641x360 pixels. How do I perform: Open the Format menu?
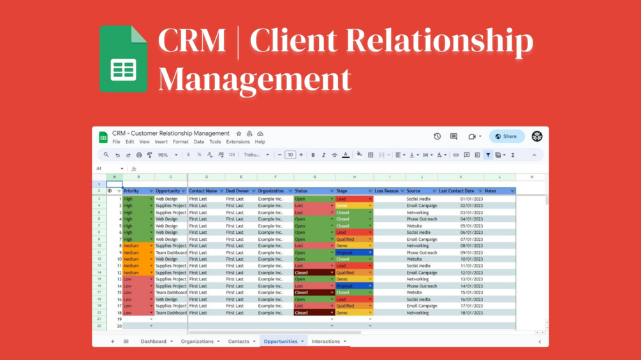coord(181,142)
